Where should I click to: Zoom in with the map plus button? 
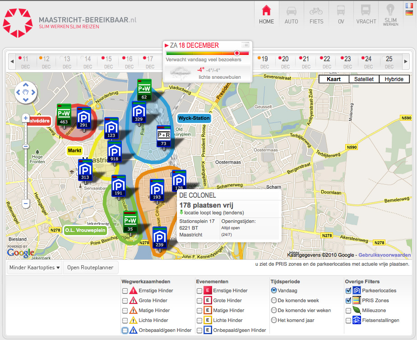pos(26,118)
